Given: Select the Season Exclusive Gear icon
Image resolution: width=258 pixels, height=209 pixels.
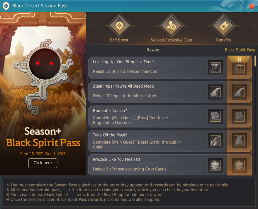Looking at the screenshot, I should tap(172, 26).
